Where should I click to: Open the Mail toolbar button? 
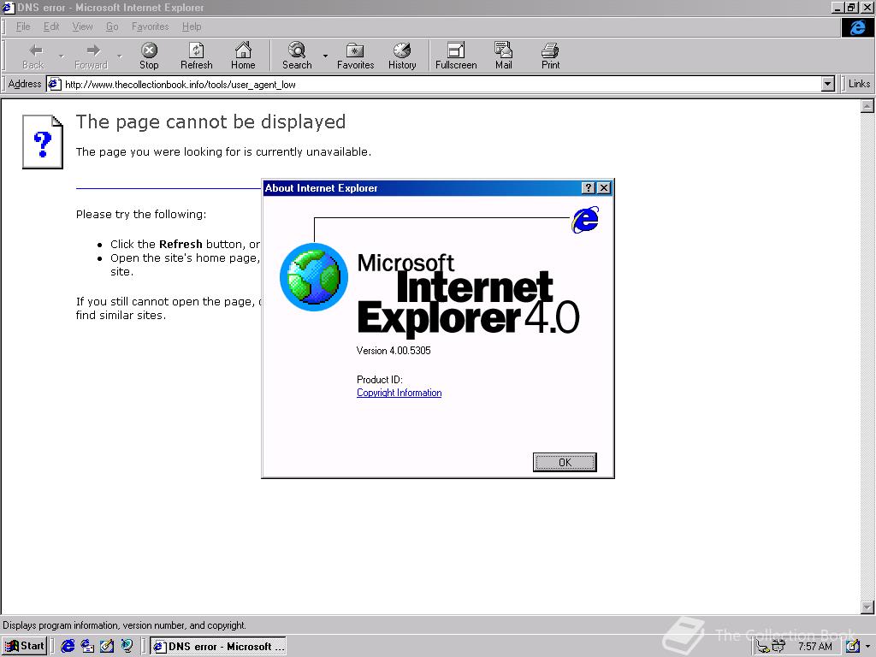point(503,56)
